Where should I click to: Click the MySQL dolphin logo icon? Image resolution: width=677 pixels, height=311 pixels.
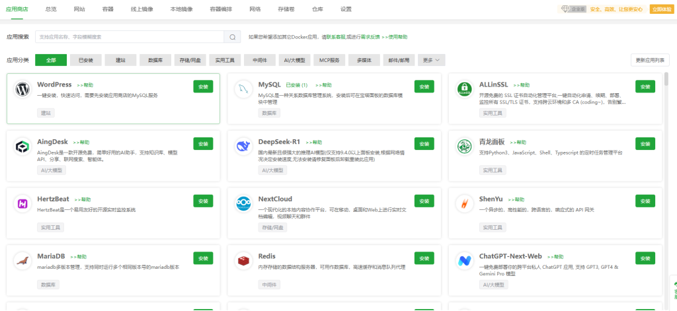(x=243, y=89)
